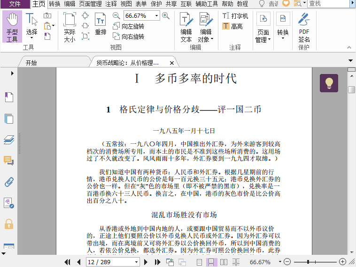
Task: Open the Security lock panel
Action: tap(9, 224)
